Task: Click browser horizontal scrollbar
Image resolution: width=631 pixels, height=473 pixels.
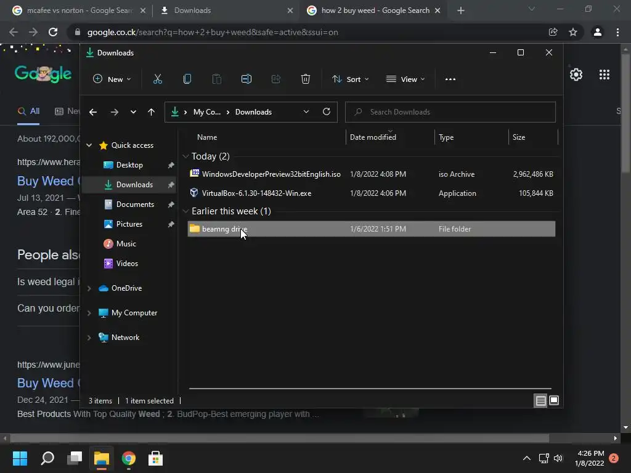Action: 279,438
